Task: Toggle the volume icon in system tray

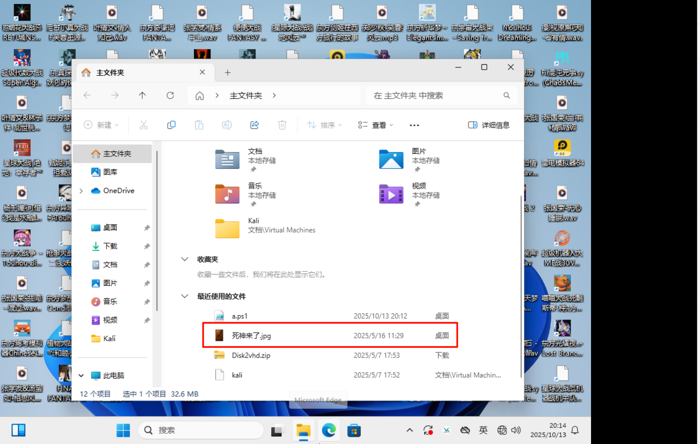Action: [x=516, y=430]
